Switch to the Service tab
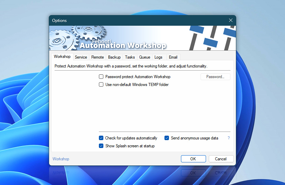This screenshot has height=185, width=285. coord(81,57)
